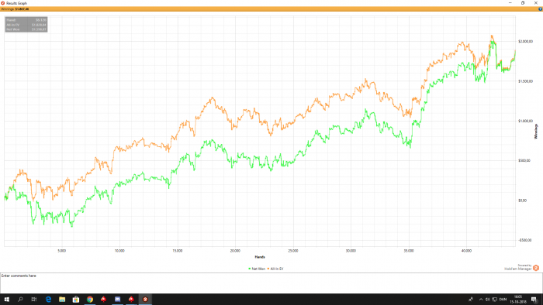Click the Net Won value in the tooltip
This screenshot has height=305, width=543.
(x=39, y=29)
